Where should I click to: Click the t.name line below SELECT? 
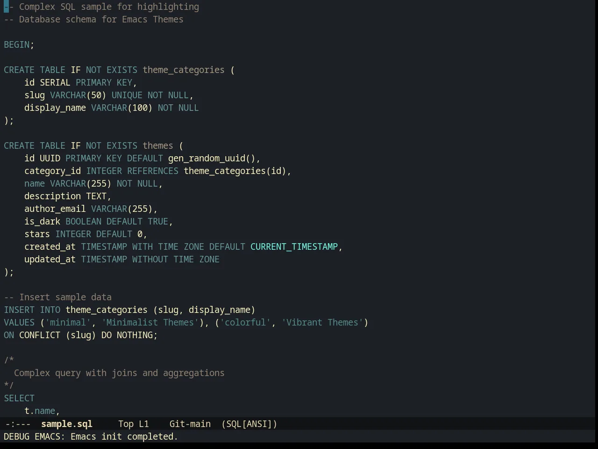42,411
